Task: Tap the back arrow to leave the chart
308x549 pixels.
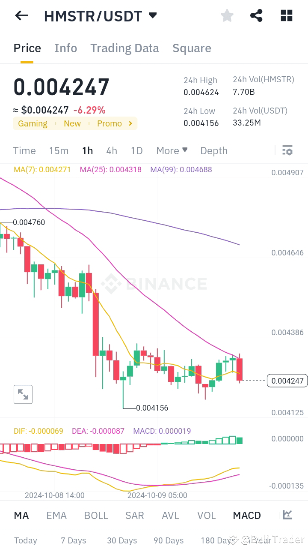Action: coord(21,15)
